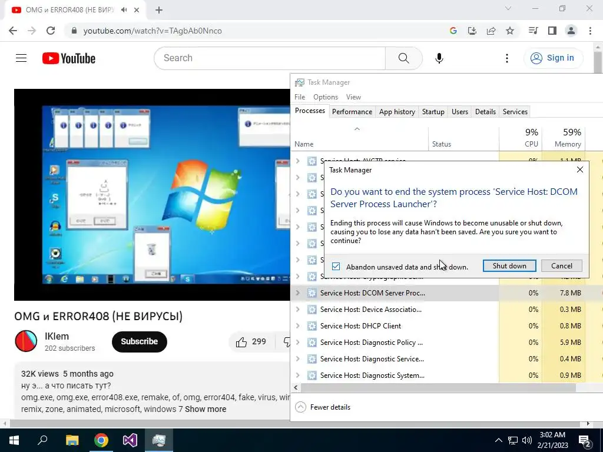This screenshot has height=452, width=603.
Task: Open Visual Studio from taskbar
Action: [130, 440]
